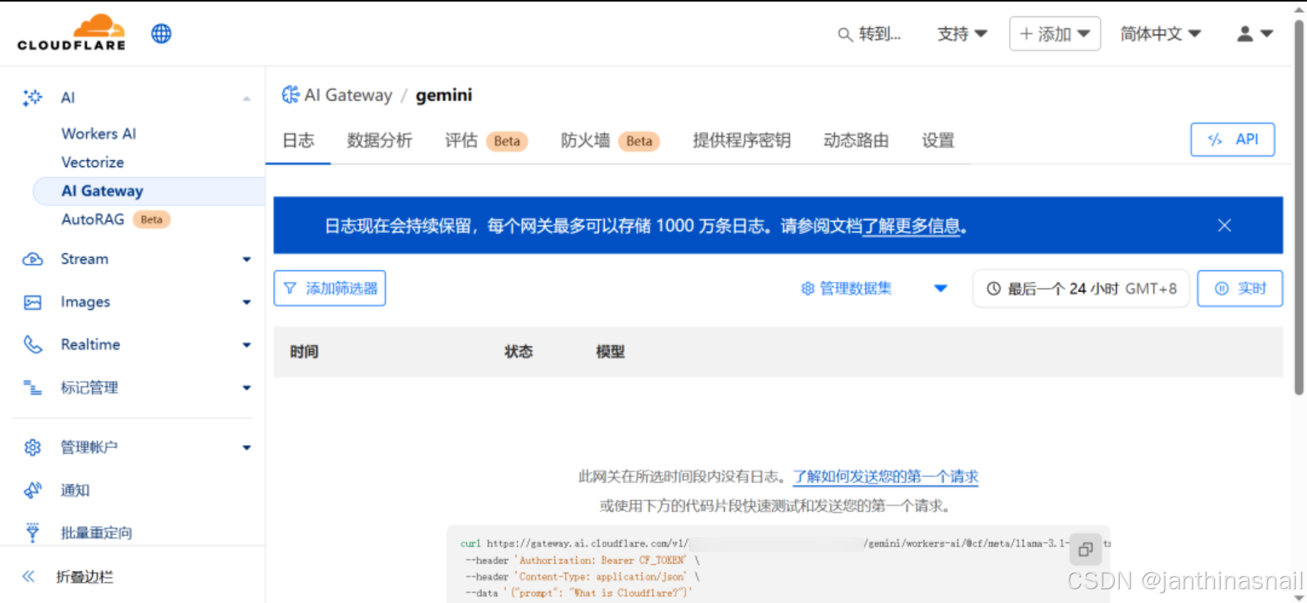
Task: Expand the 标记管理 sidebar section
Action: (x=247, y=388)
